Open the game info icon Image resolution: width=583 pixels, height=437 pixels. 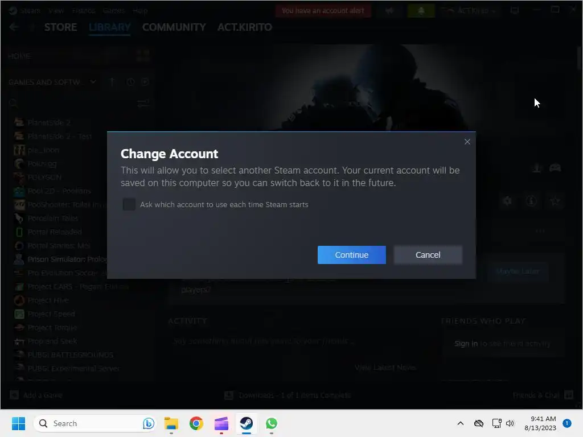[x=531, y=201]
